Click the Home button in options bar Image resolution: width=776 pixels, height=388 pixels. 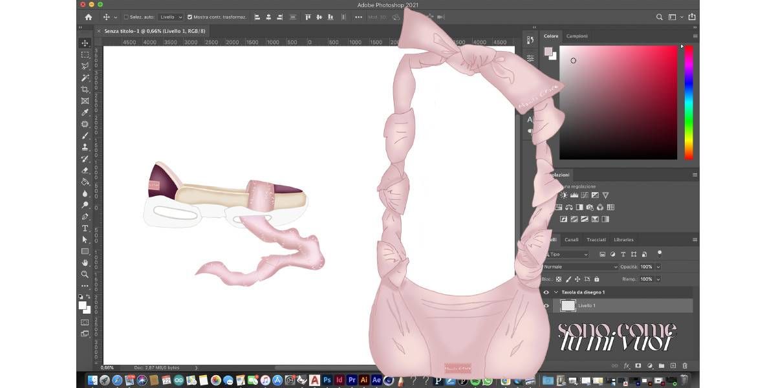click(89, 17)
